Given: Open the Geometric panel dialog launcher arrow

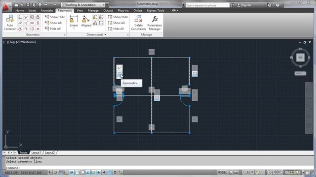Looking at the screenshot, I should point(65,35).
